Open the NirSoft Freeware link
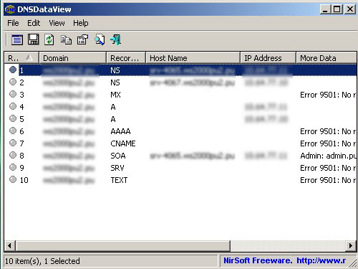Viewport: 358px width, 269px height. (285, 260)
